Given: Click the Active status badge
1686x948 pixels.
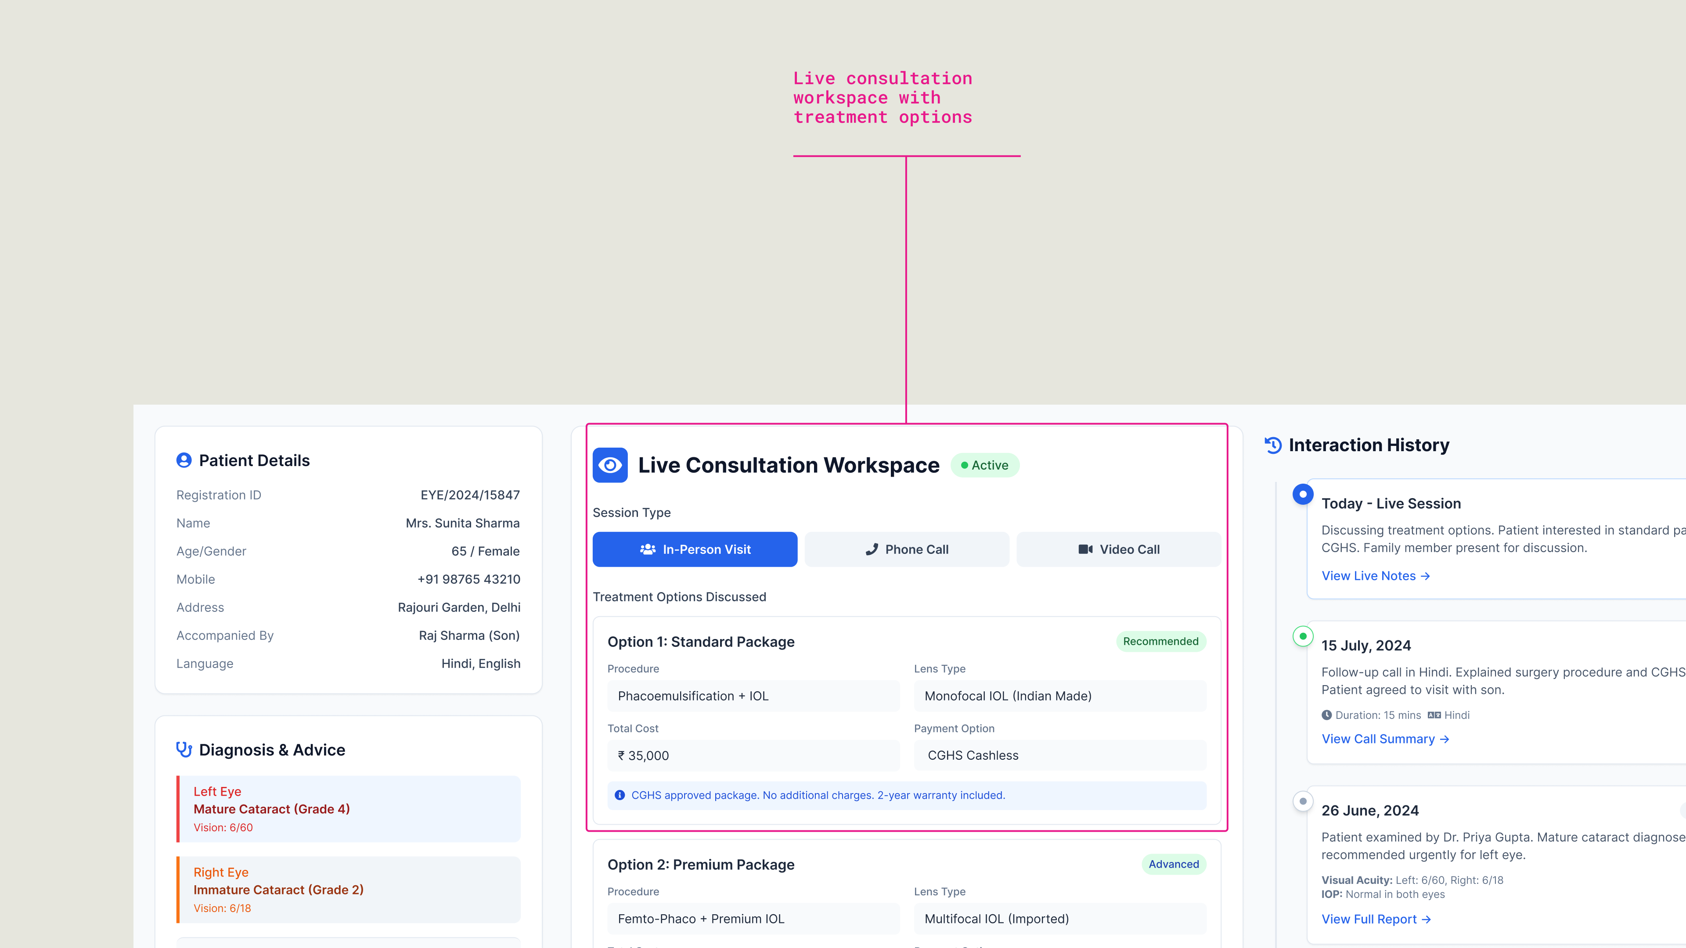Looking at the screenshot, I should [x=984, y=465].
